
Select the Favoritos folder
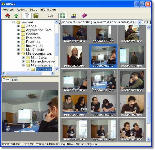(x=33, y=42)
